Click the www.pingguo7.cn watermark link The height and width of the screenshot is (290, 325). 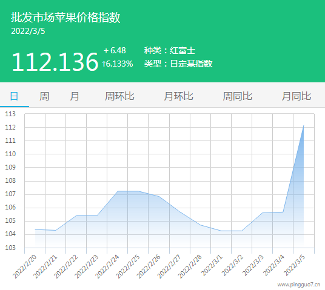(299, 285)
